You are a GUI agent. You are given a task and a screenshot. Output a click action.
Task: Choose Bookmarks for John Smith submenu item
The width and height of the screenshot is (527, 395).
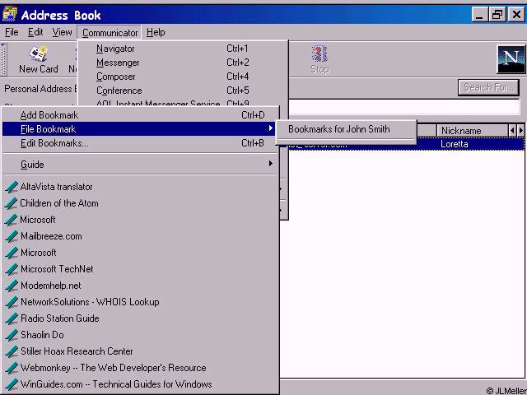pos(346,129)
